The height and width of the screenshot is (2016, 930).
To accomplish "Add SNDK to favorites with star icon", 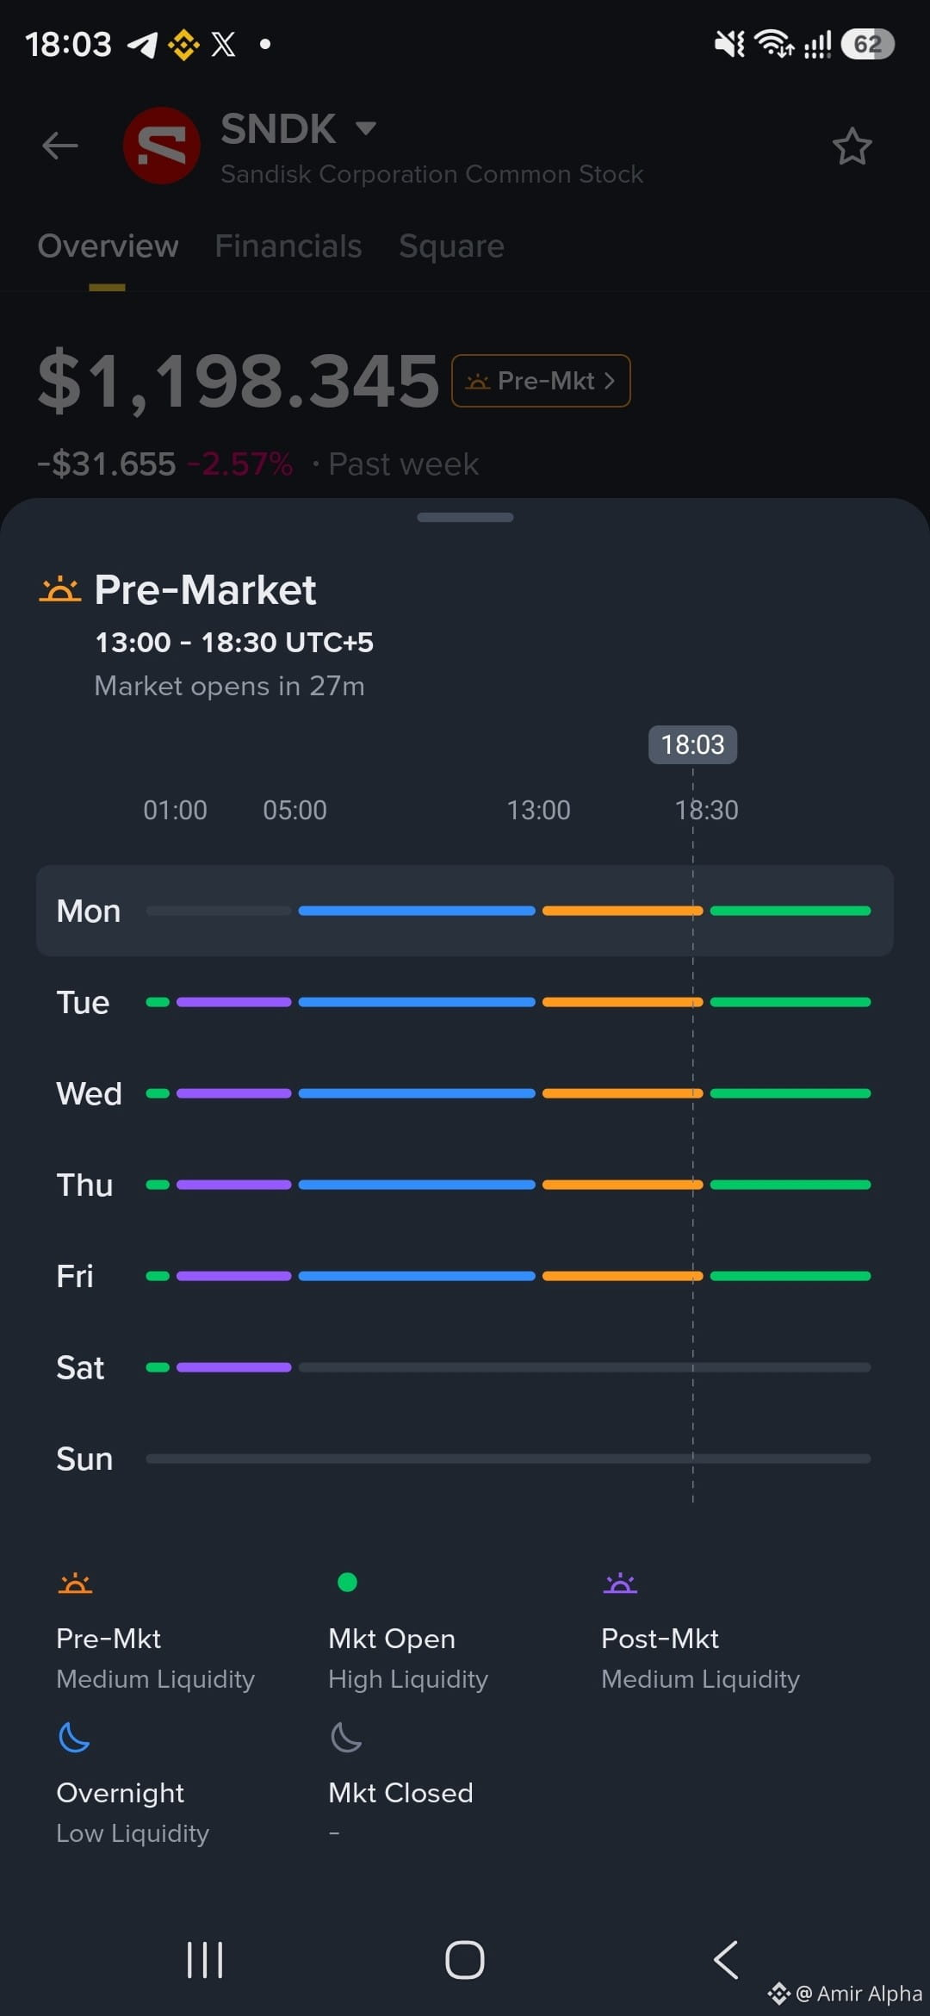I will (852, 146).
